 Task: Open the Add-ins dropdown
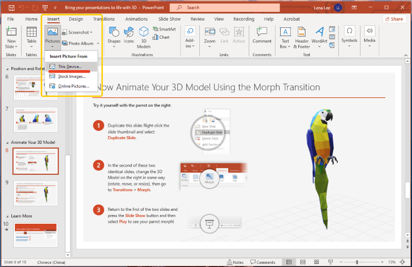coord(190,38)
